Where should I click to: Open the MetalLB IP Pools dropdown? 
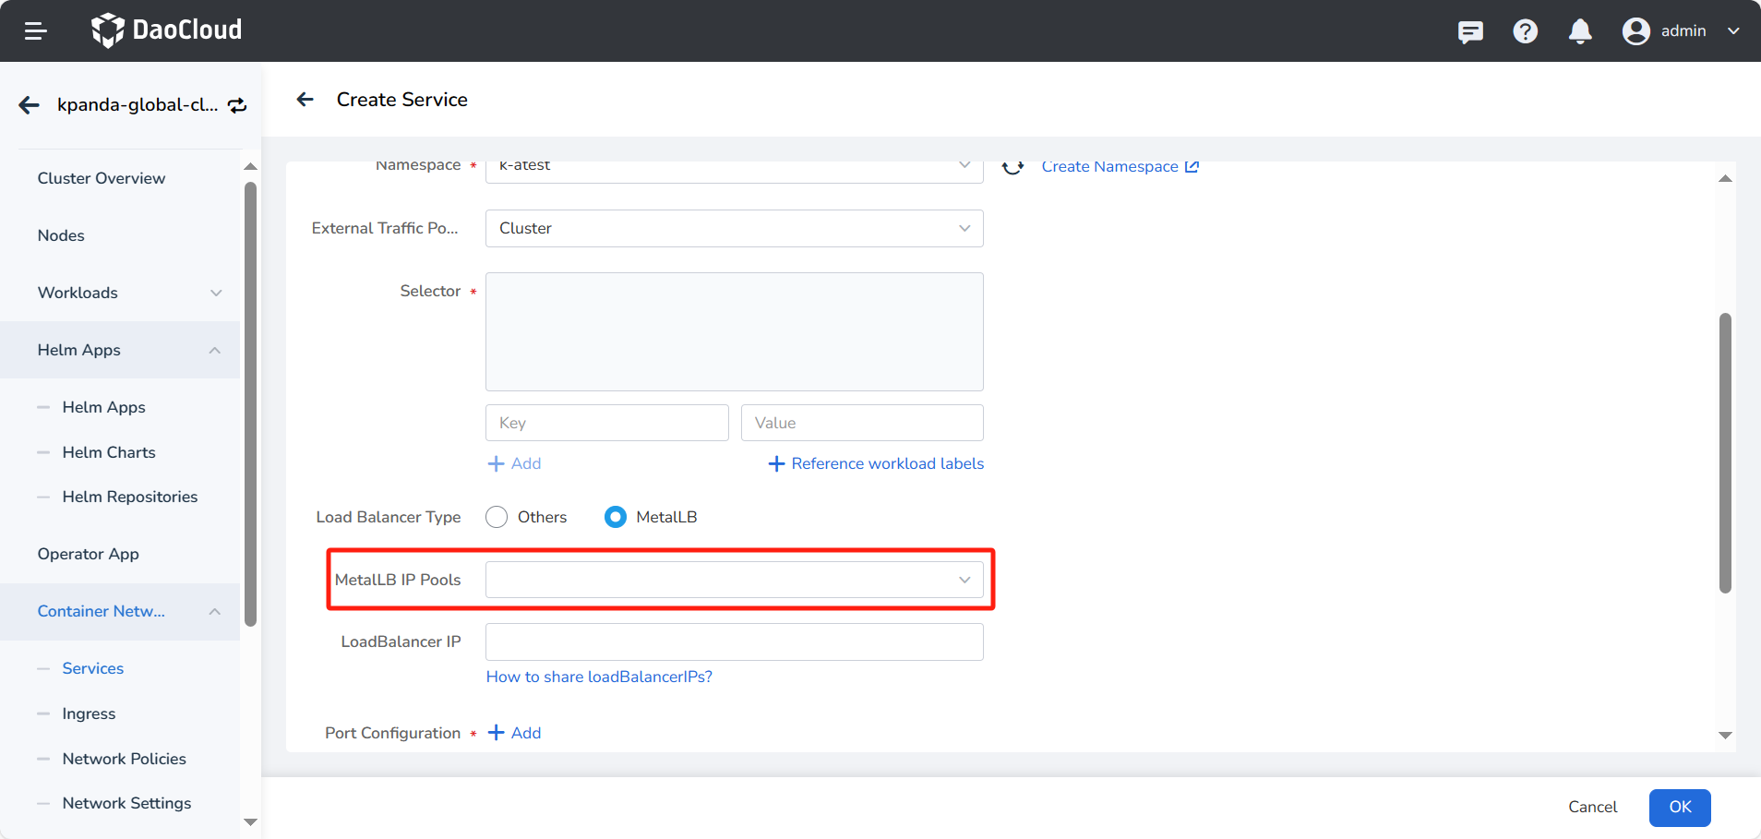(733, 580)
